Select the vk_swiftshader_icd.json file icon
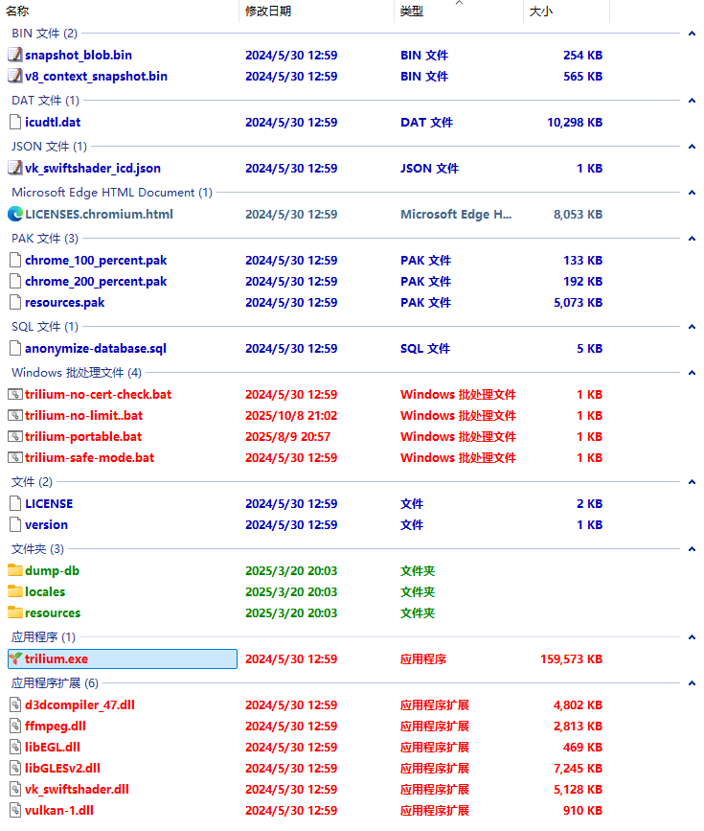704x831 pixels. point(15,168)
